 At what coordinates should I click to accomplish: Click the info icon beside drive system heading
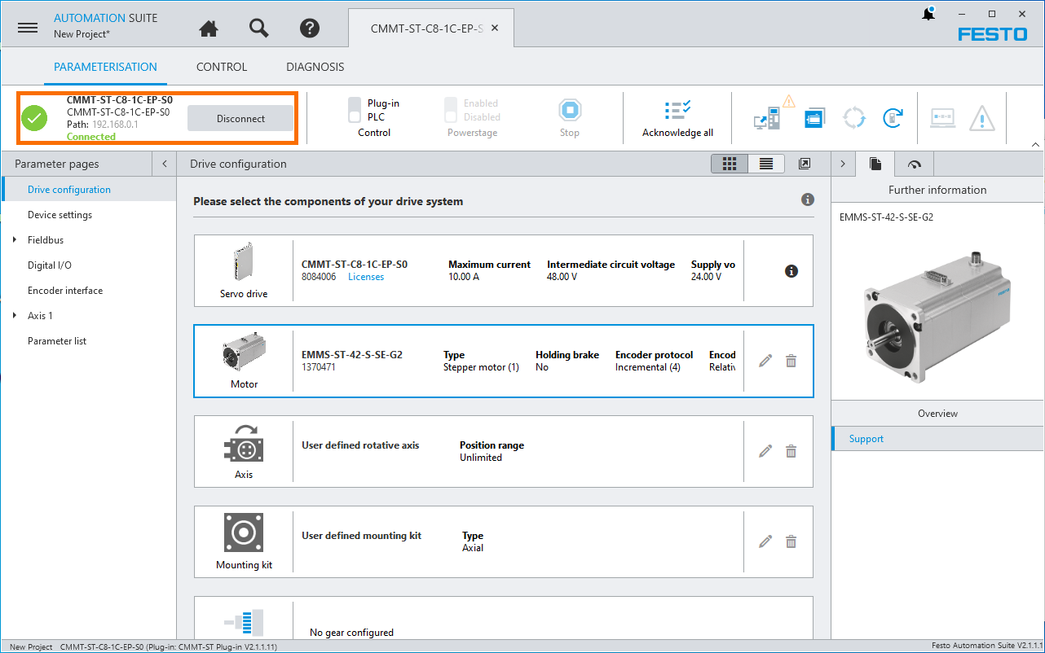[x=808, y=199]
